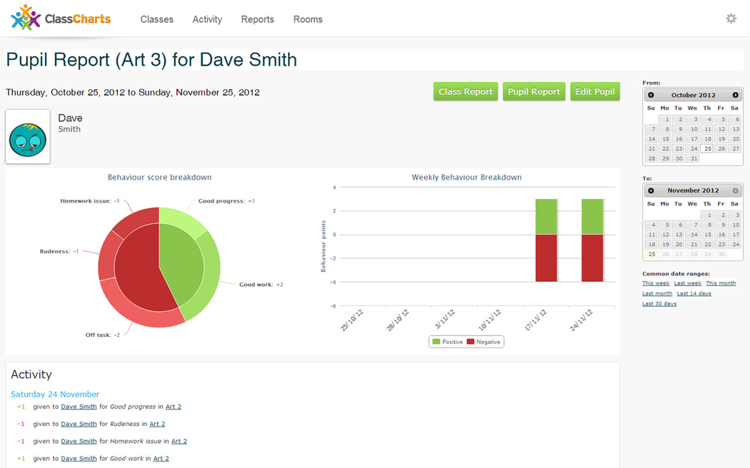Go to next month in From calendar
This screenshot has height=468, width=750.
(x=735, y=95)
